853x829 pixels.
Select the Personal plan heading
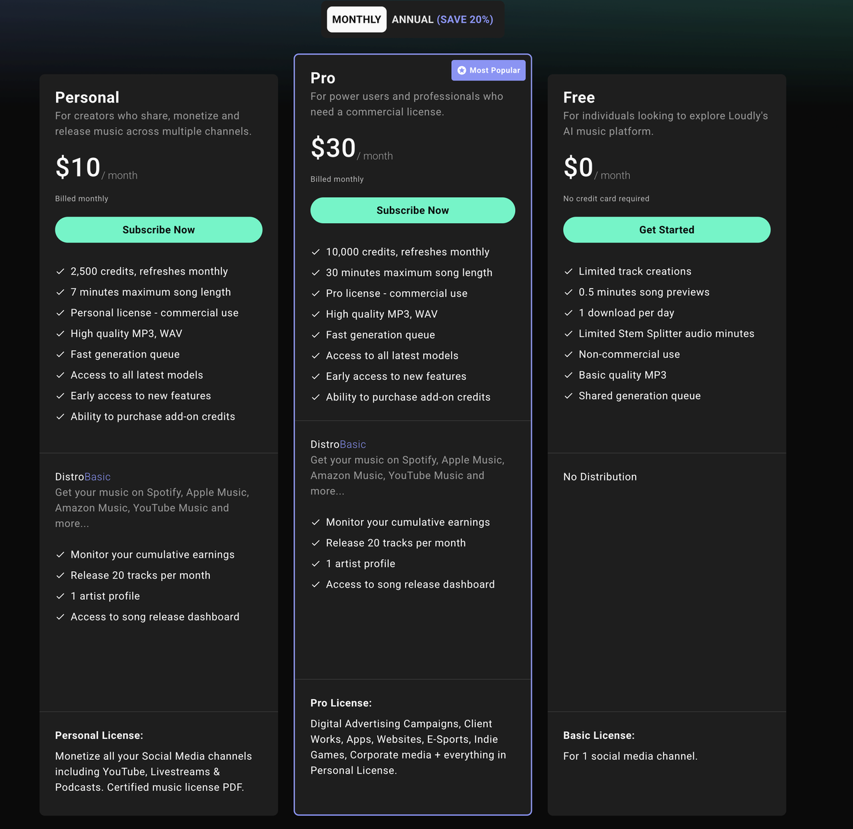pyautogui.click(x=87, y=97)
